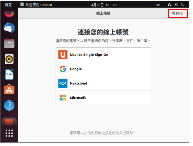Choose Ubuntu Single Sign-On account
Screen dimensions: 193x146
(103, 55)
